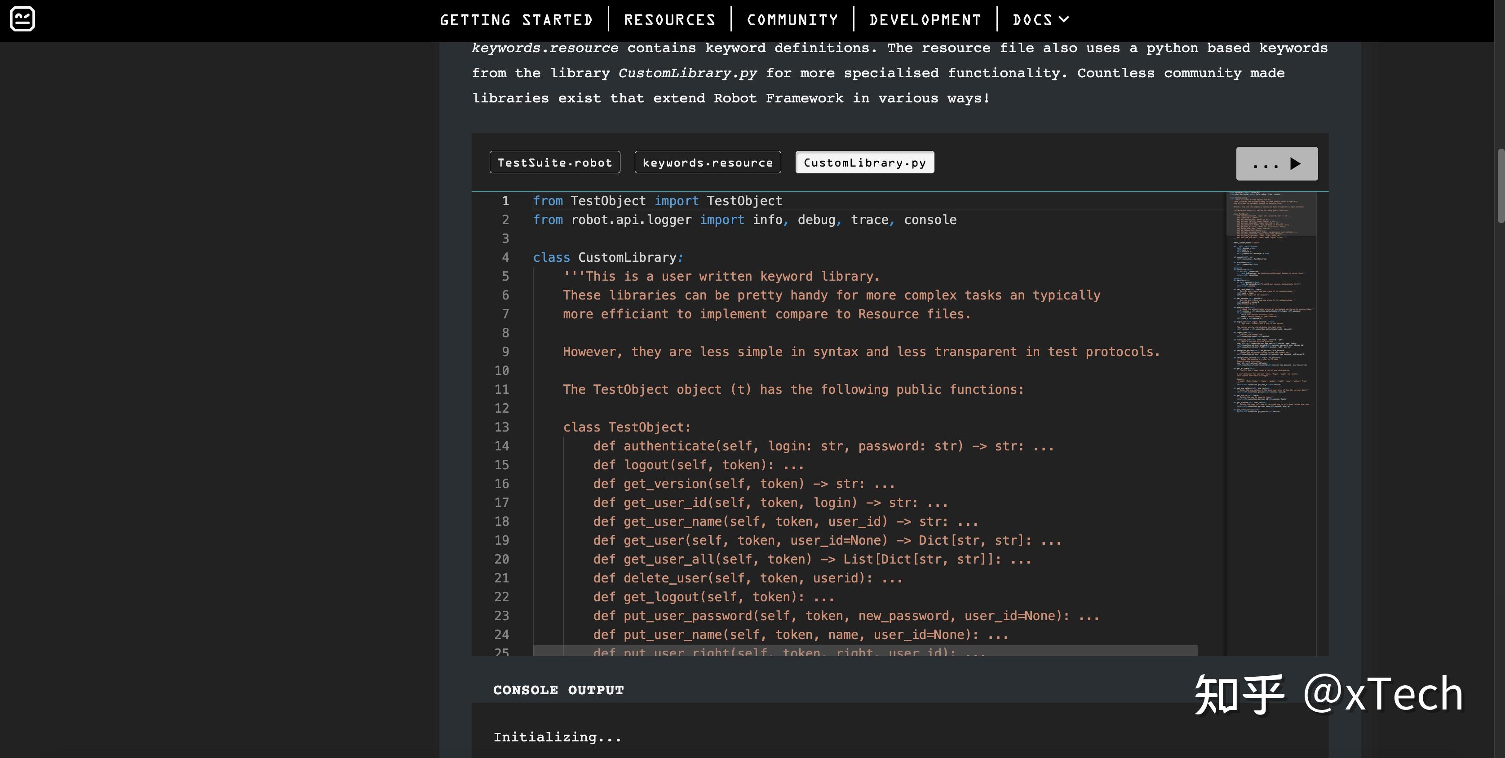Image resolution: width=1505 pixels, height=758 pixels.
Task: Place cursor on class CustomLibrary line
Action: (607, 258)
